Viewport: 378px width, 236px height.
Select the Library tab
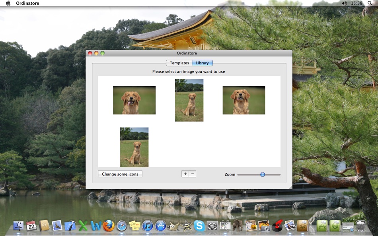(x=202, y=63)
